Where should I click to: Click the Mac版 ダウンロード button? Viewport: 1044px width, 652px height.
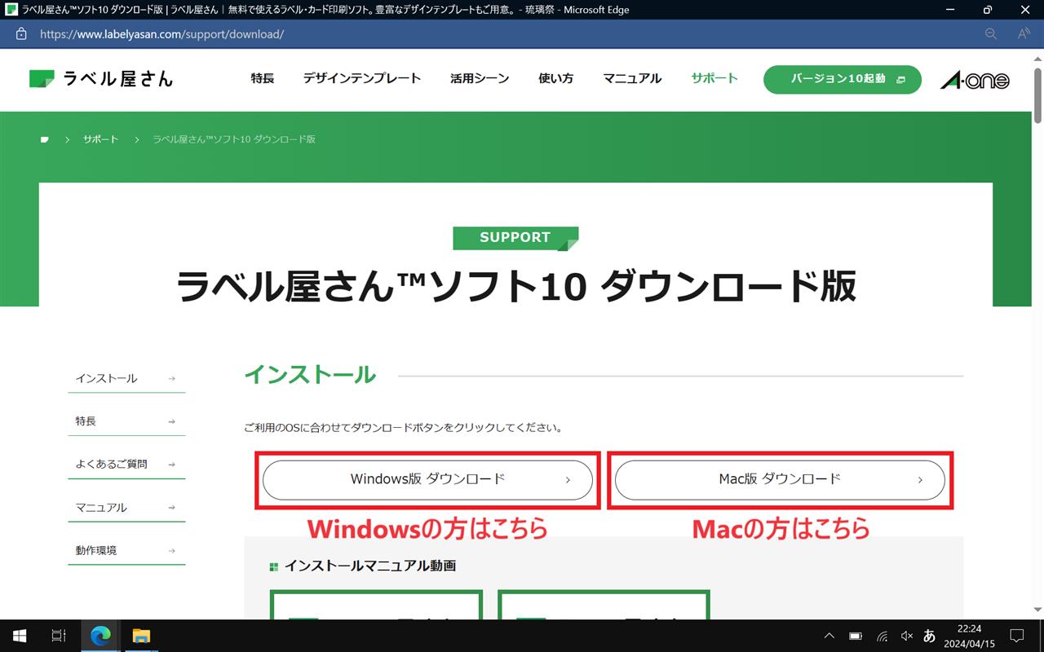[780, 480]
